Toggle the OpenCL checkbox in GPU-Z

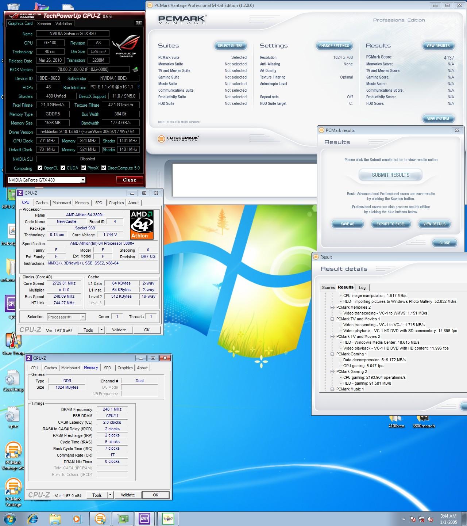click(40, 168)
